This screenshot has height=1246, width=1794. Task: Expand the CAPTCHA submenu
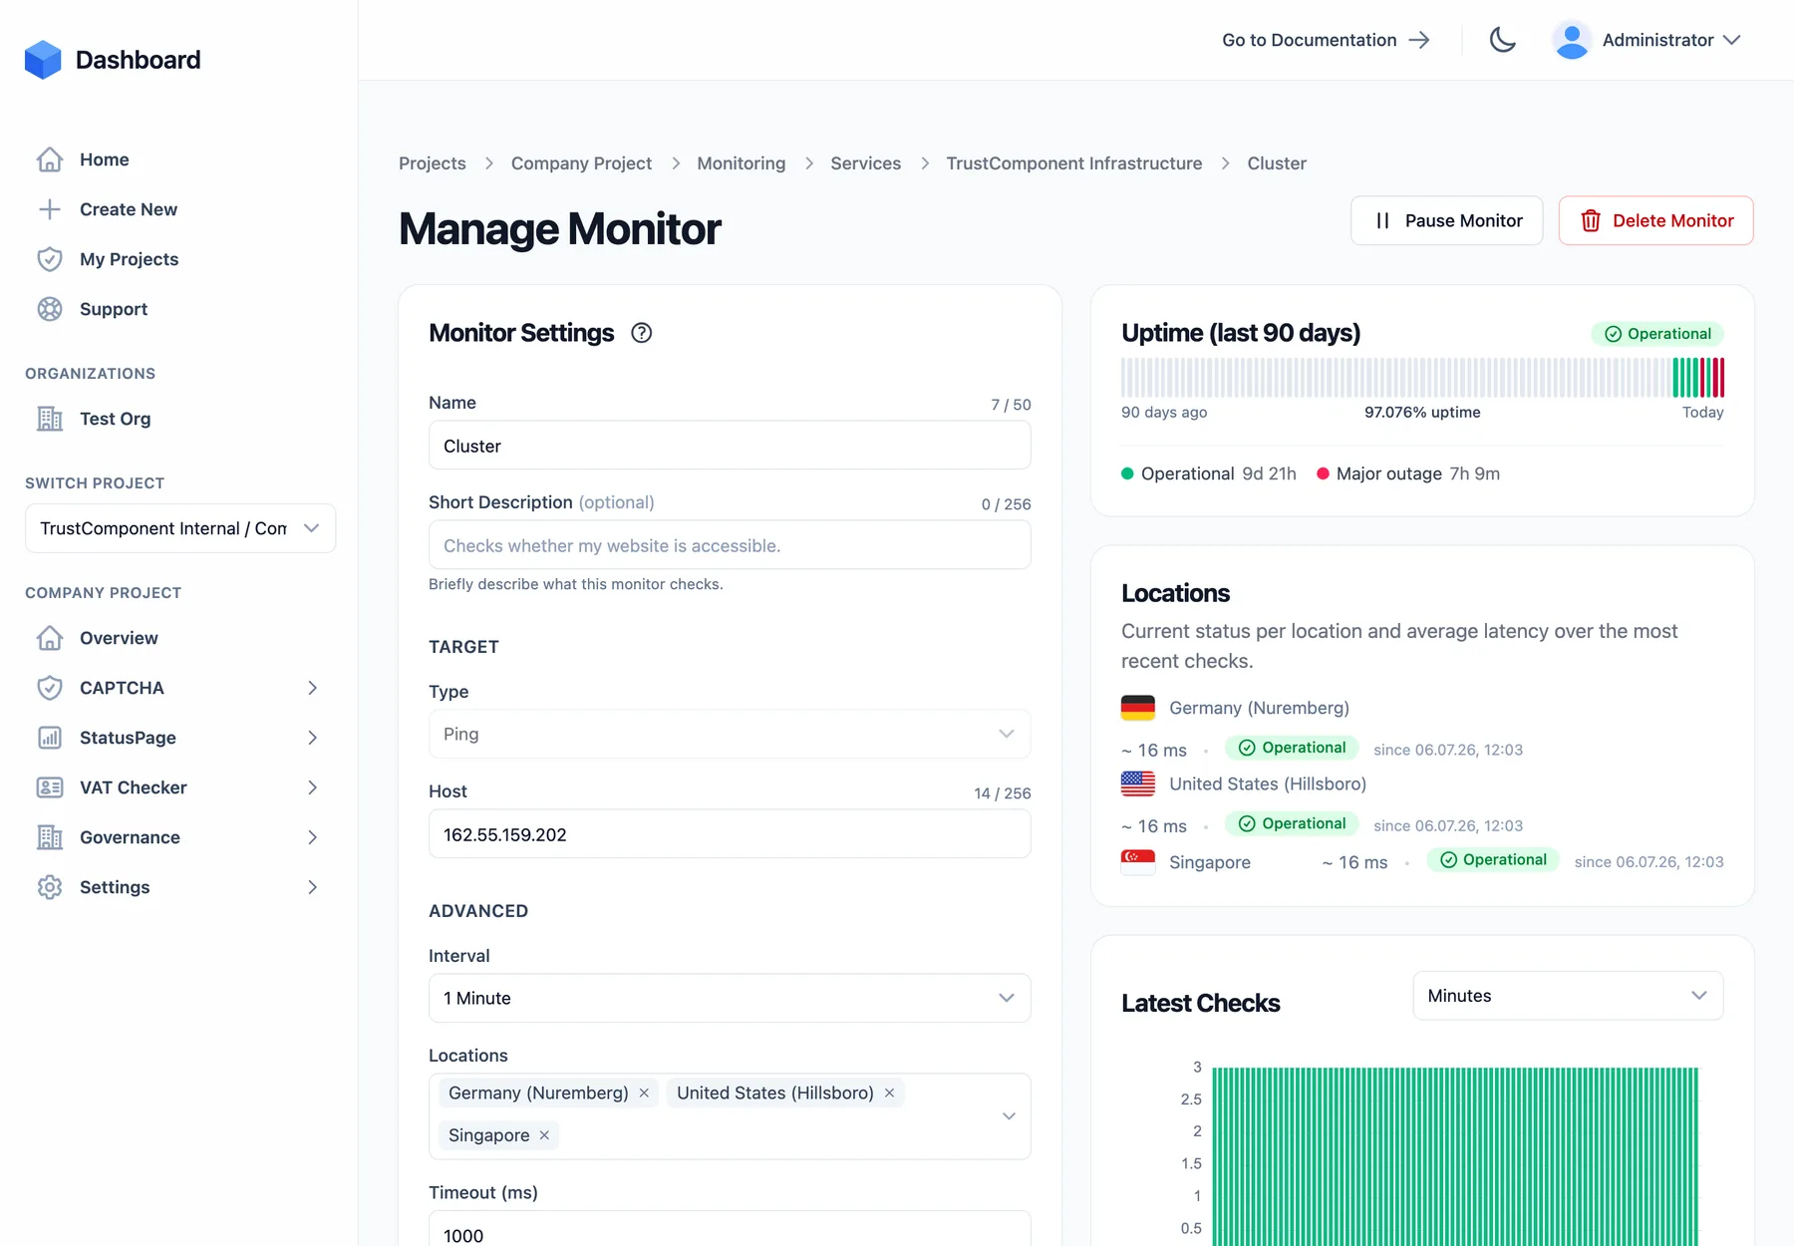pos(312,688)
